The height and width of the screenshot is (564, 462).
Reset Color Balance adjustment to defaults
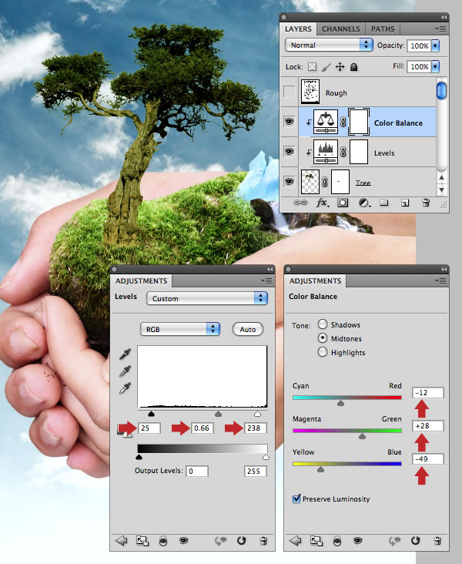[415, 540]
